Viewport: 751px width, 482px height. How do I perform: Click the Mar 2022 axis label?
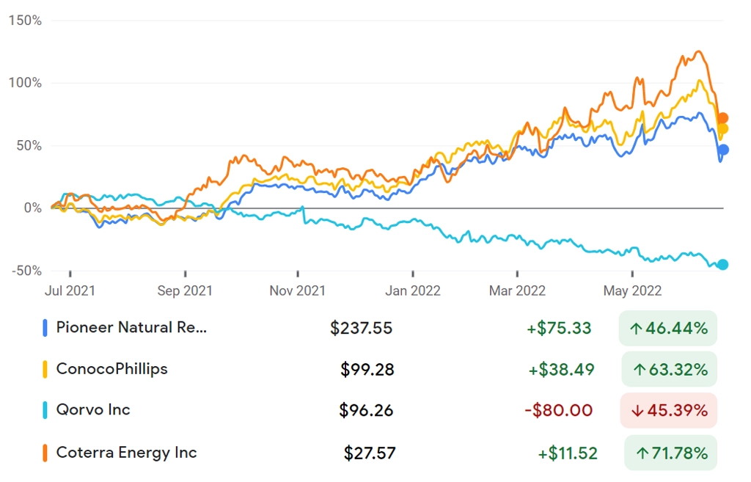coord(517,291)
